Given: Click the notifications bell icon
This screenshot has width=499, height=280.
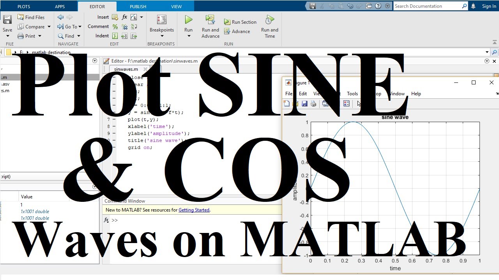Looking at the screenshot, I should click(x=473, y=6).
